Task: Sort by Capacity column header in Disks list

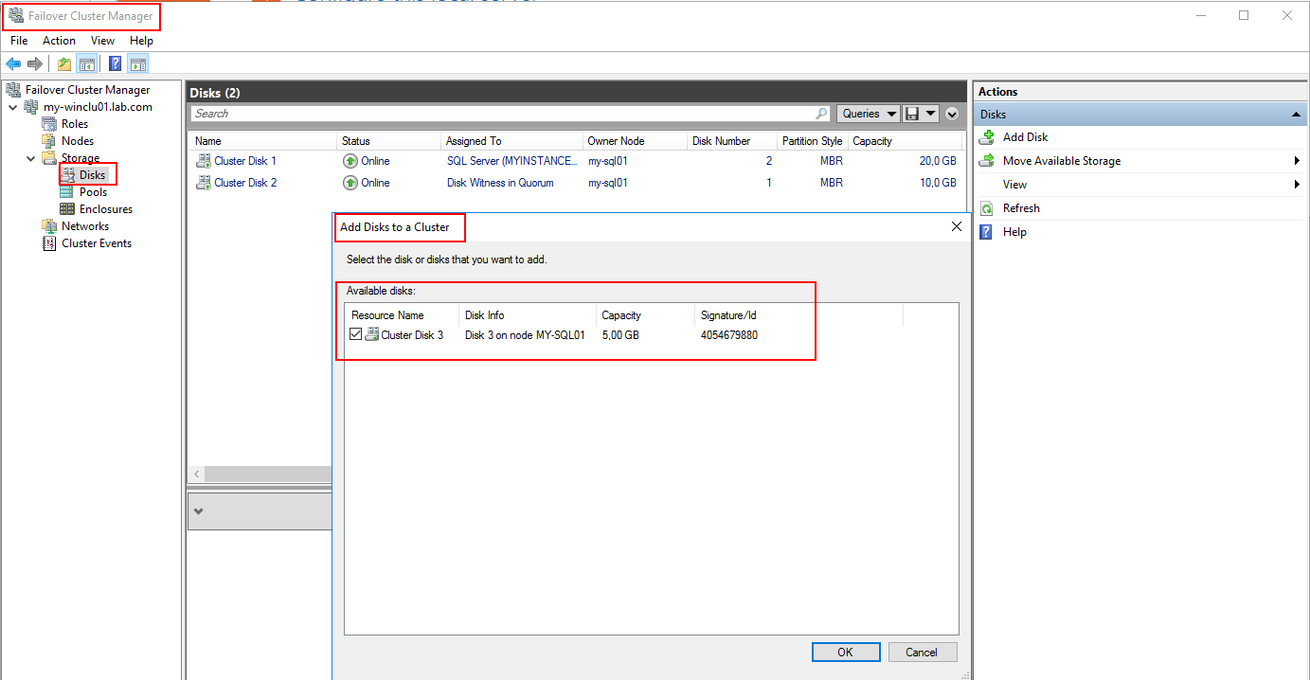Action: (905, 141)
